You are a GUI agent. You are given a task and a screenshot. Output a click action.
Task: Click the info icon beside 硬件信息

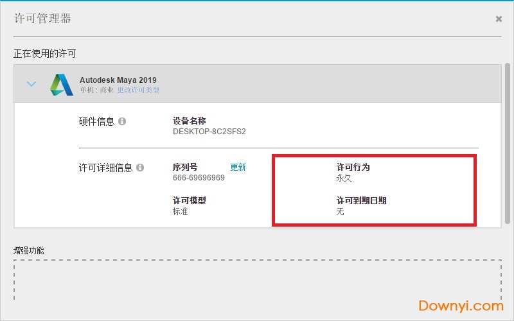pyautogui.click(x=122, y=121)
